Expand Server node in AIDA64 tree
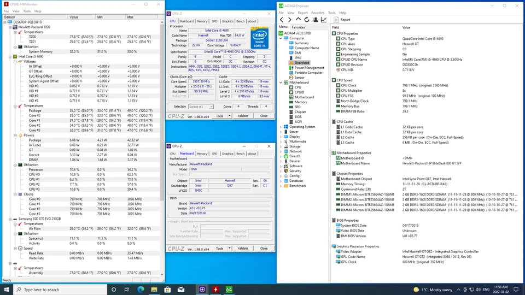 click(x=281, y=132)
